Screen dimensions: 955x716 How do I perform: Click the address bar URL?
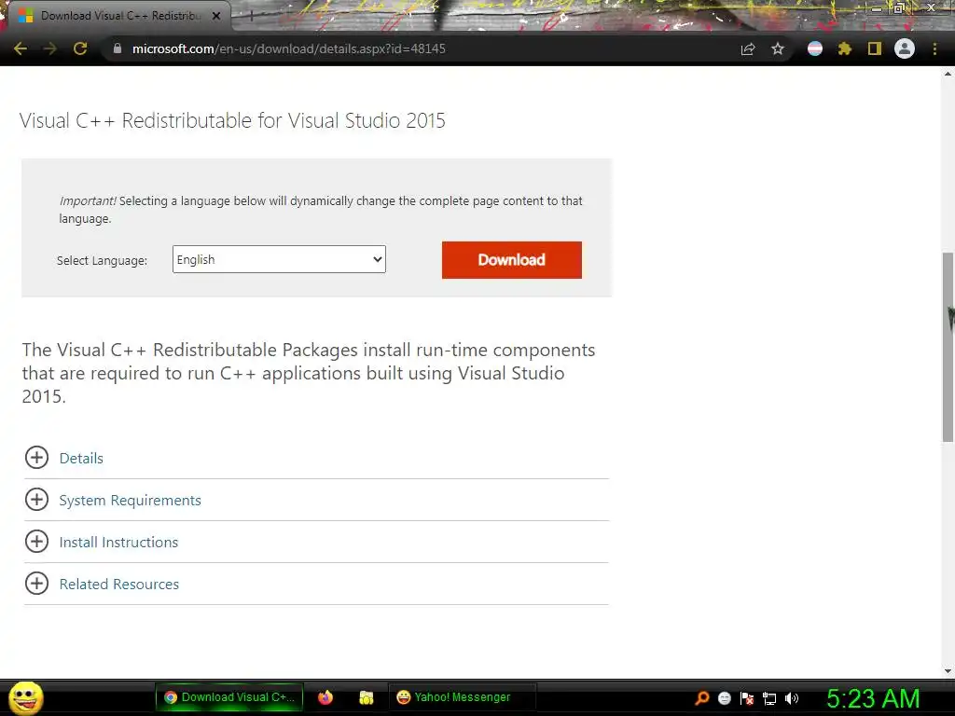click(289, 48)
